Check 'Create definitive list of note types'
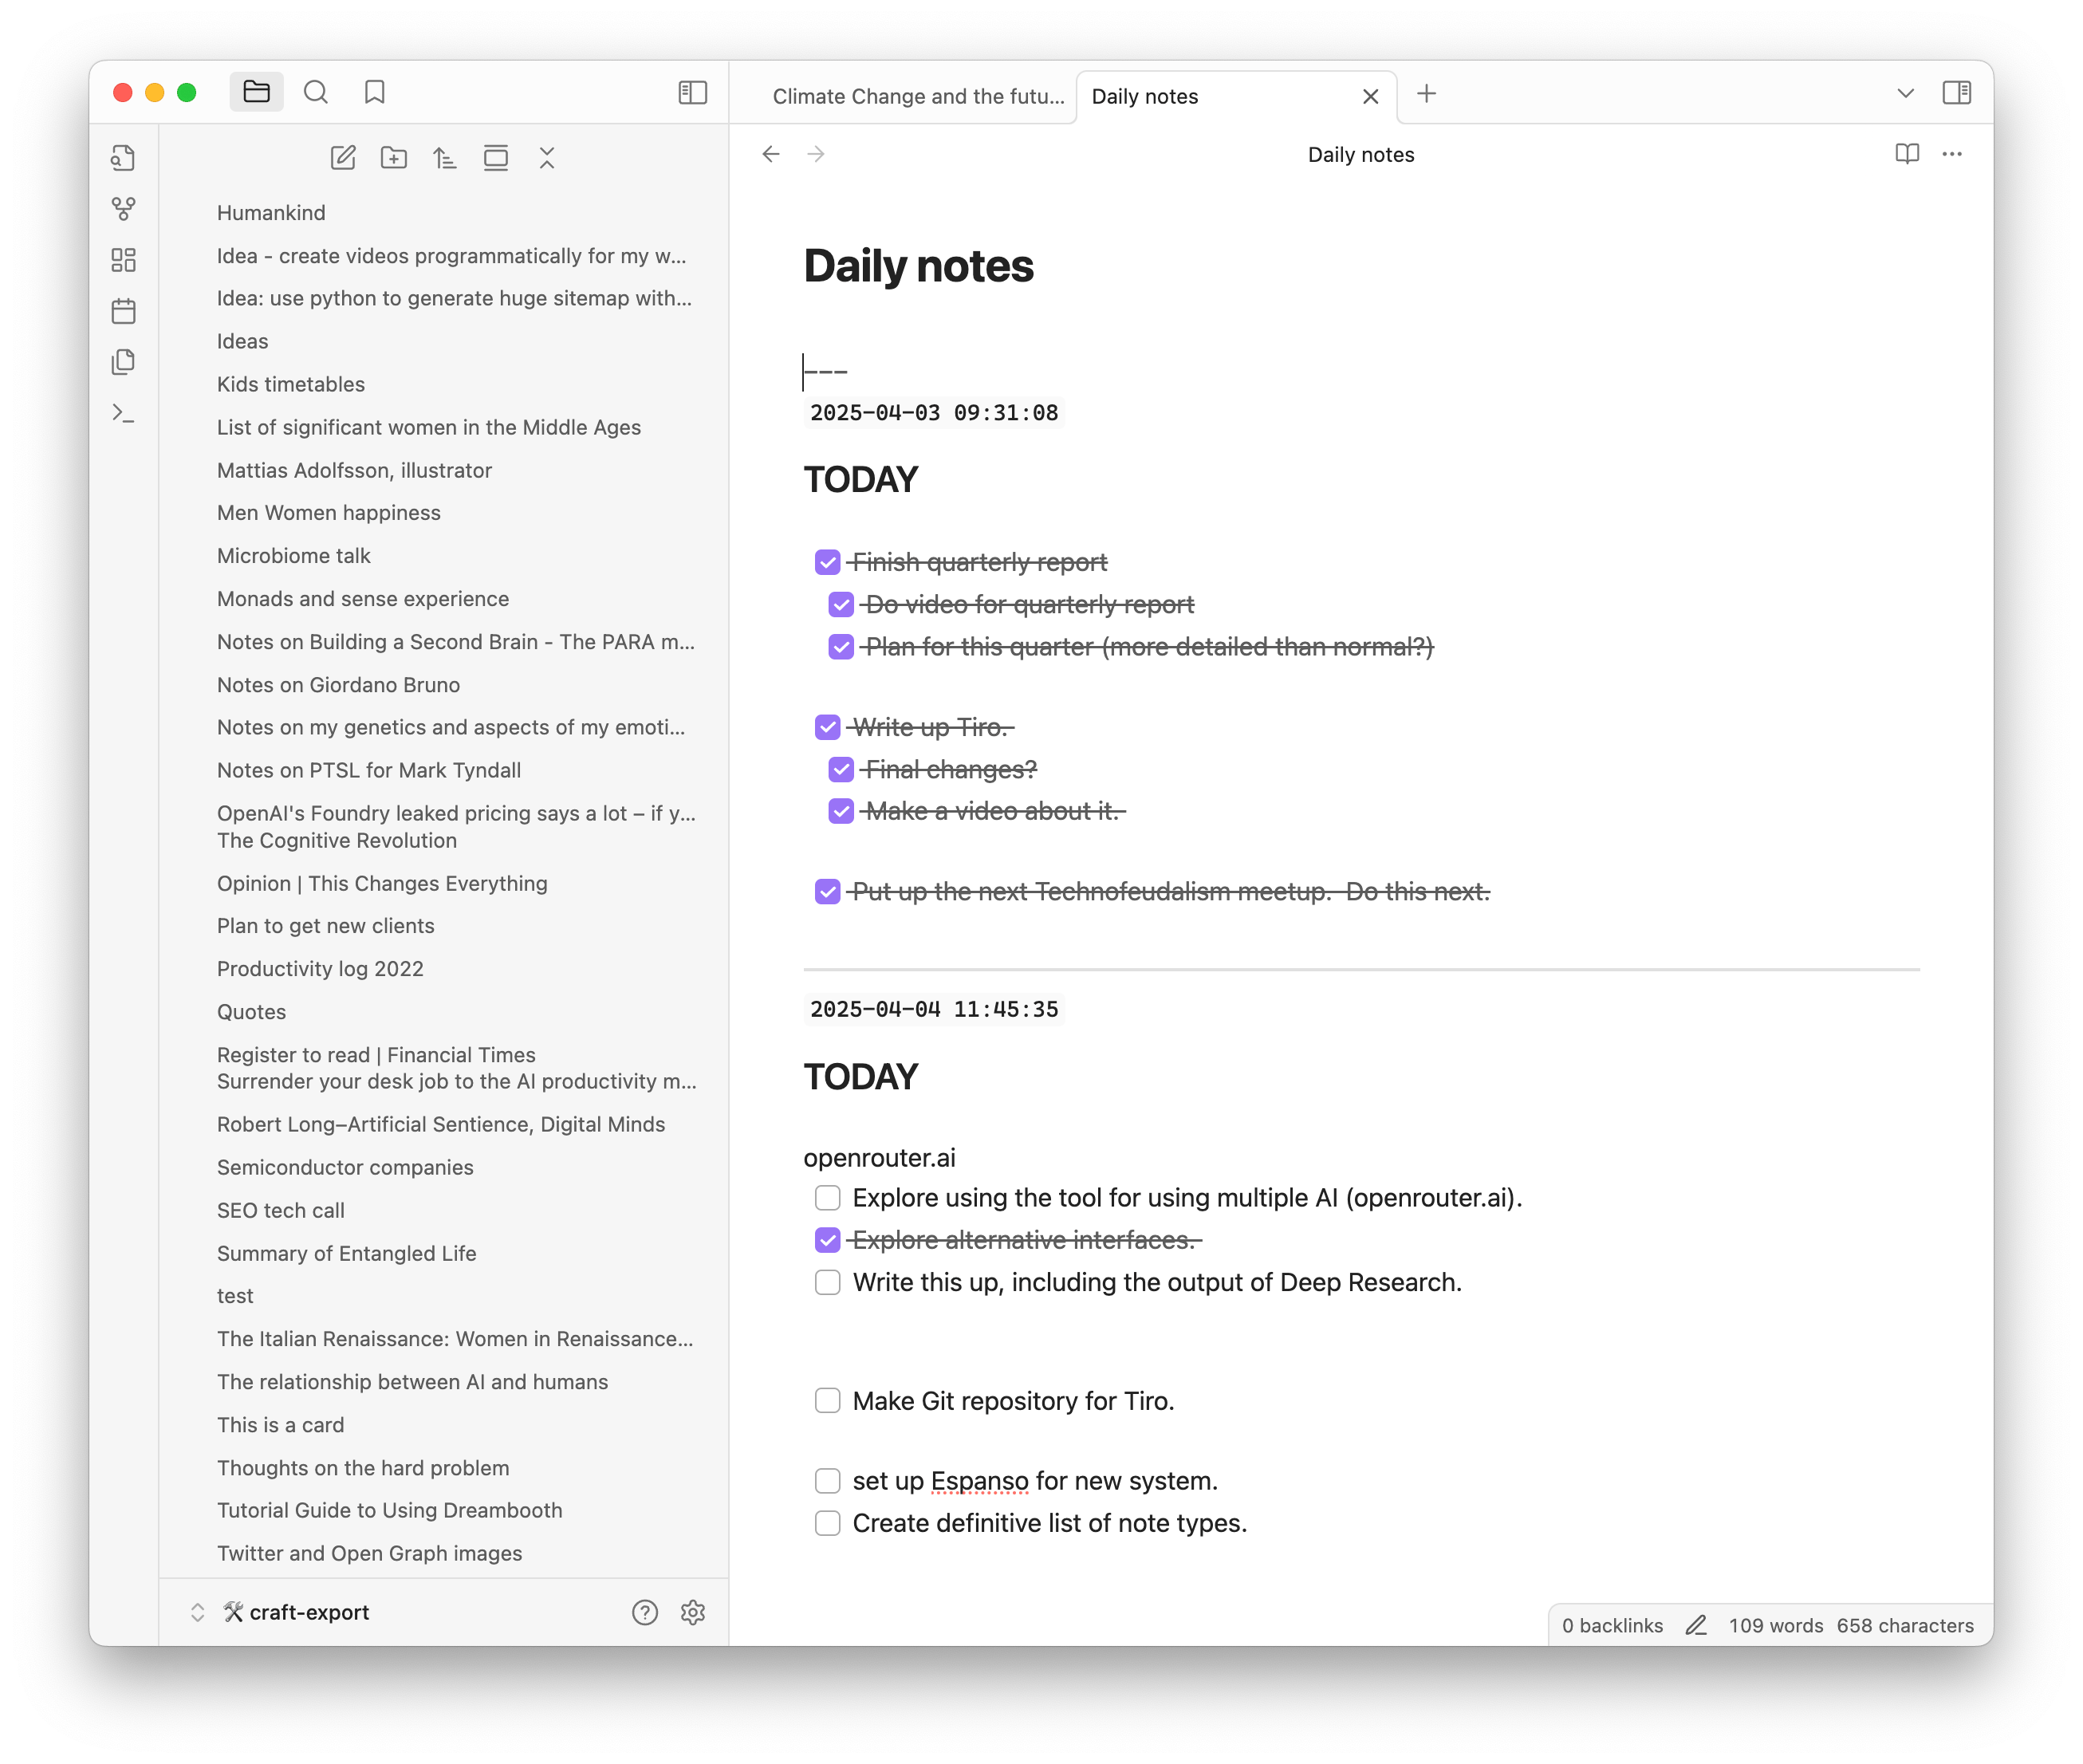 click(x=827, y=1523)
